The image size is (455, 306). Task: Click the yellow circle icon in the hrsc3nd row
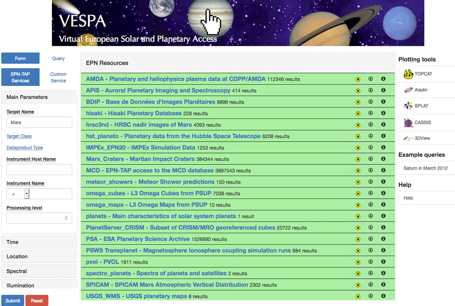click(358, 125)
